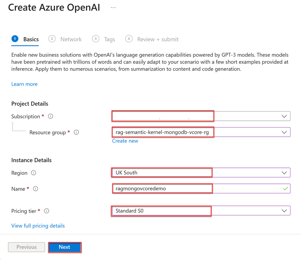Click the green validation checkmark in Name field
Screen dimensions: 301x260
285,189
